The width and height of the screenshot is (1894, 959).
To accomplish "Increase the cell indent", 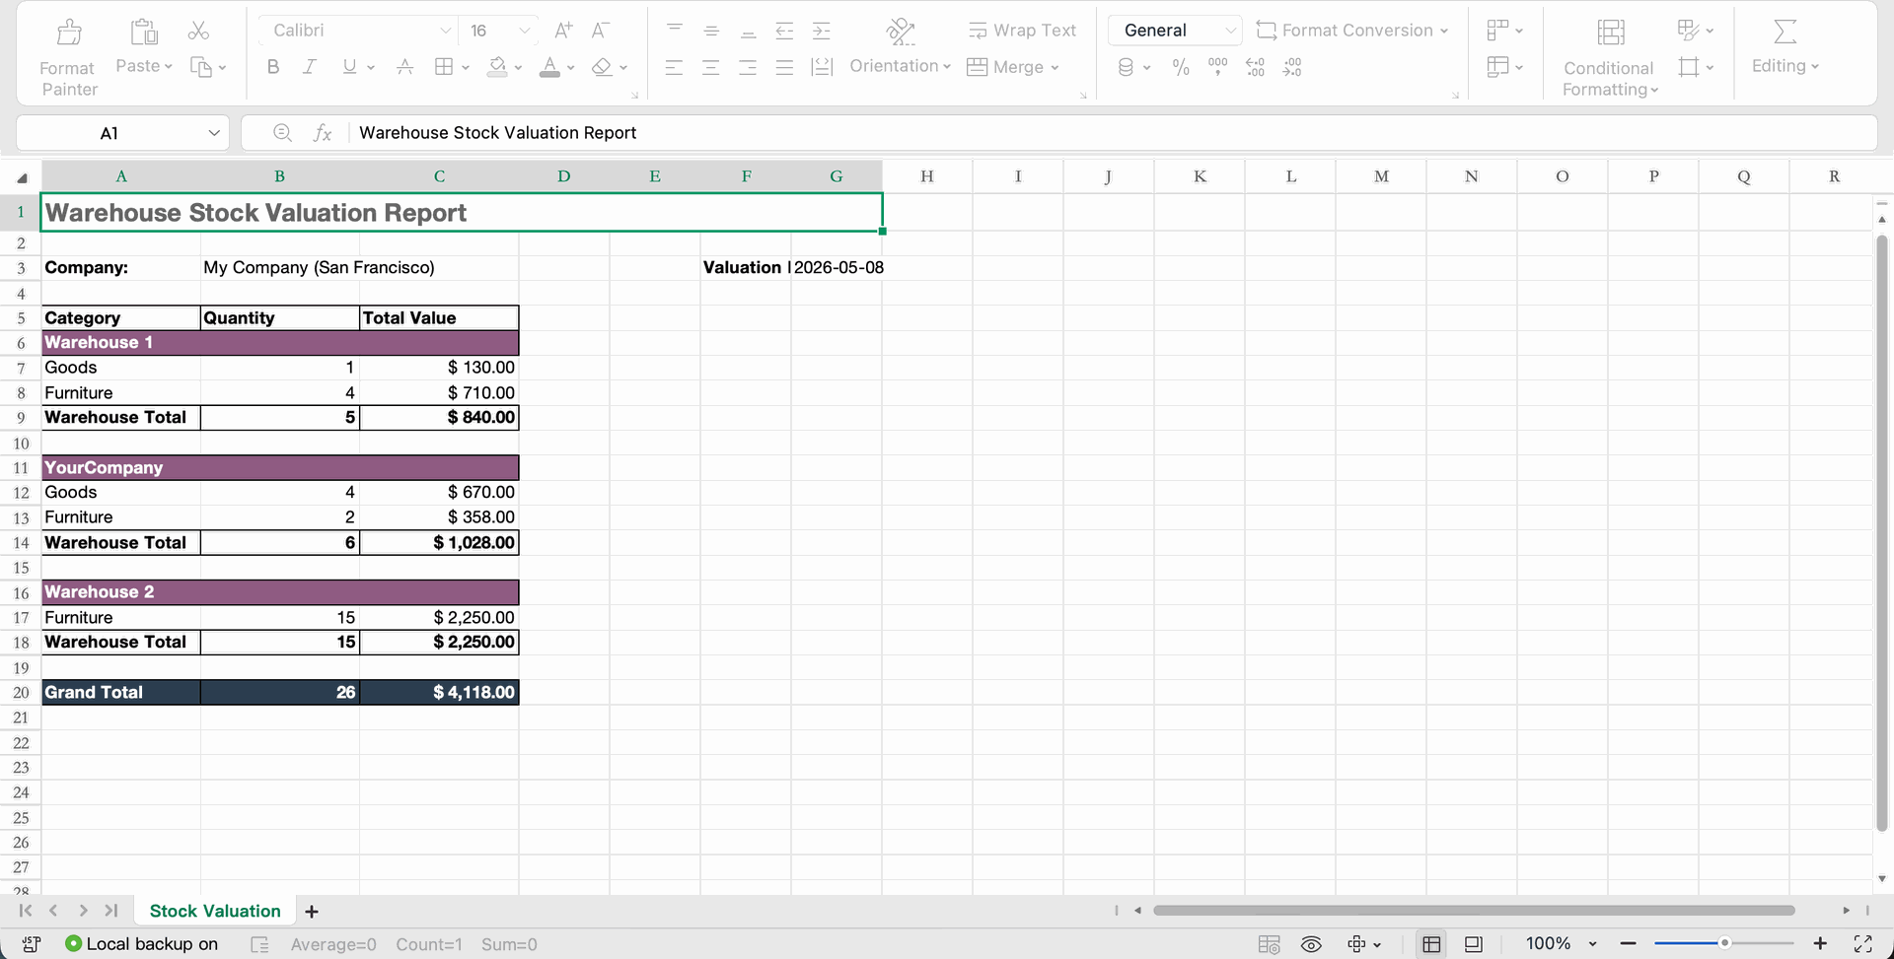I will coord(821,31).
